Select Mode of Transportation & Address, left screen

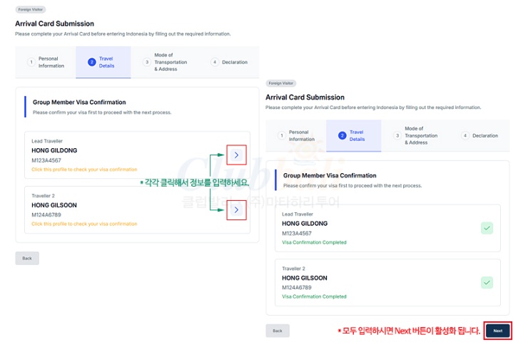pyautogui.click(x=165, y=62)
